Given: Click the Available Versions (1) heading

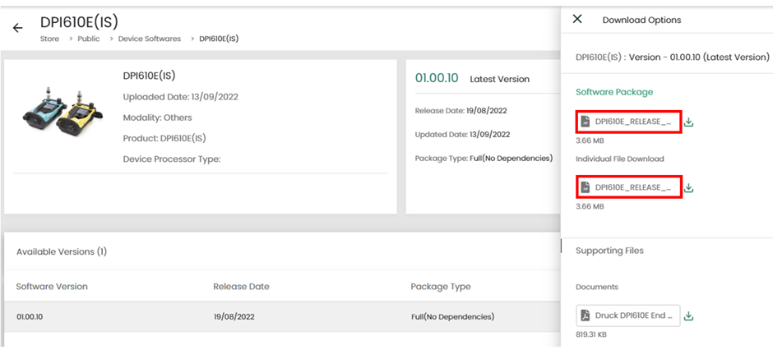Looking at the screenshot, I should tap(62, 251).
